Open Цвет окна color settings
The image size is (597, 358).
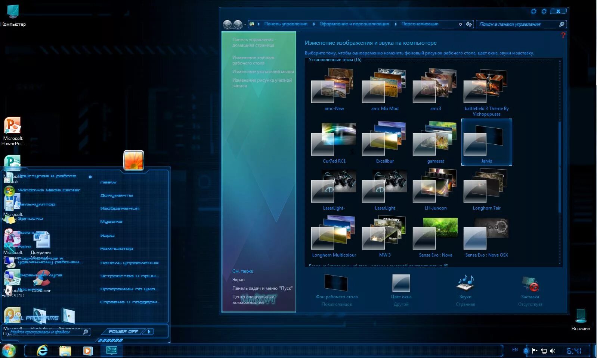(401, 283)
